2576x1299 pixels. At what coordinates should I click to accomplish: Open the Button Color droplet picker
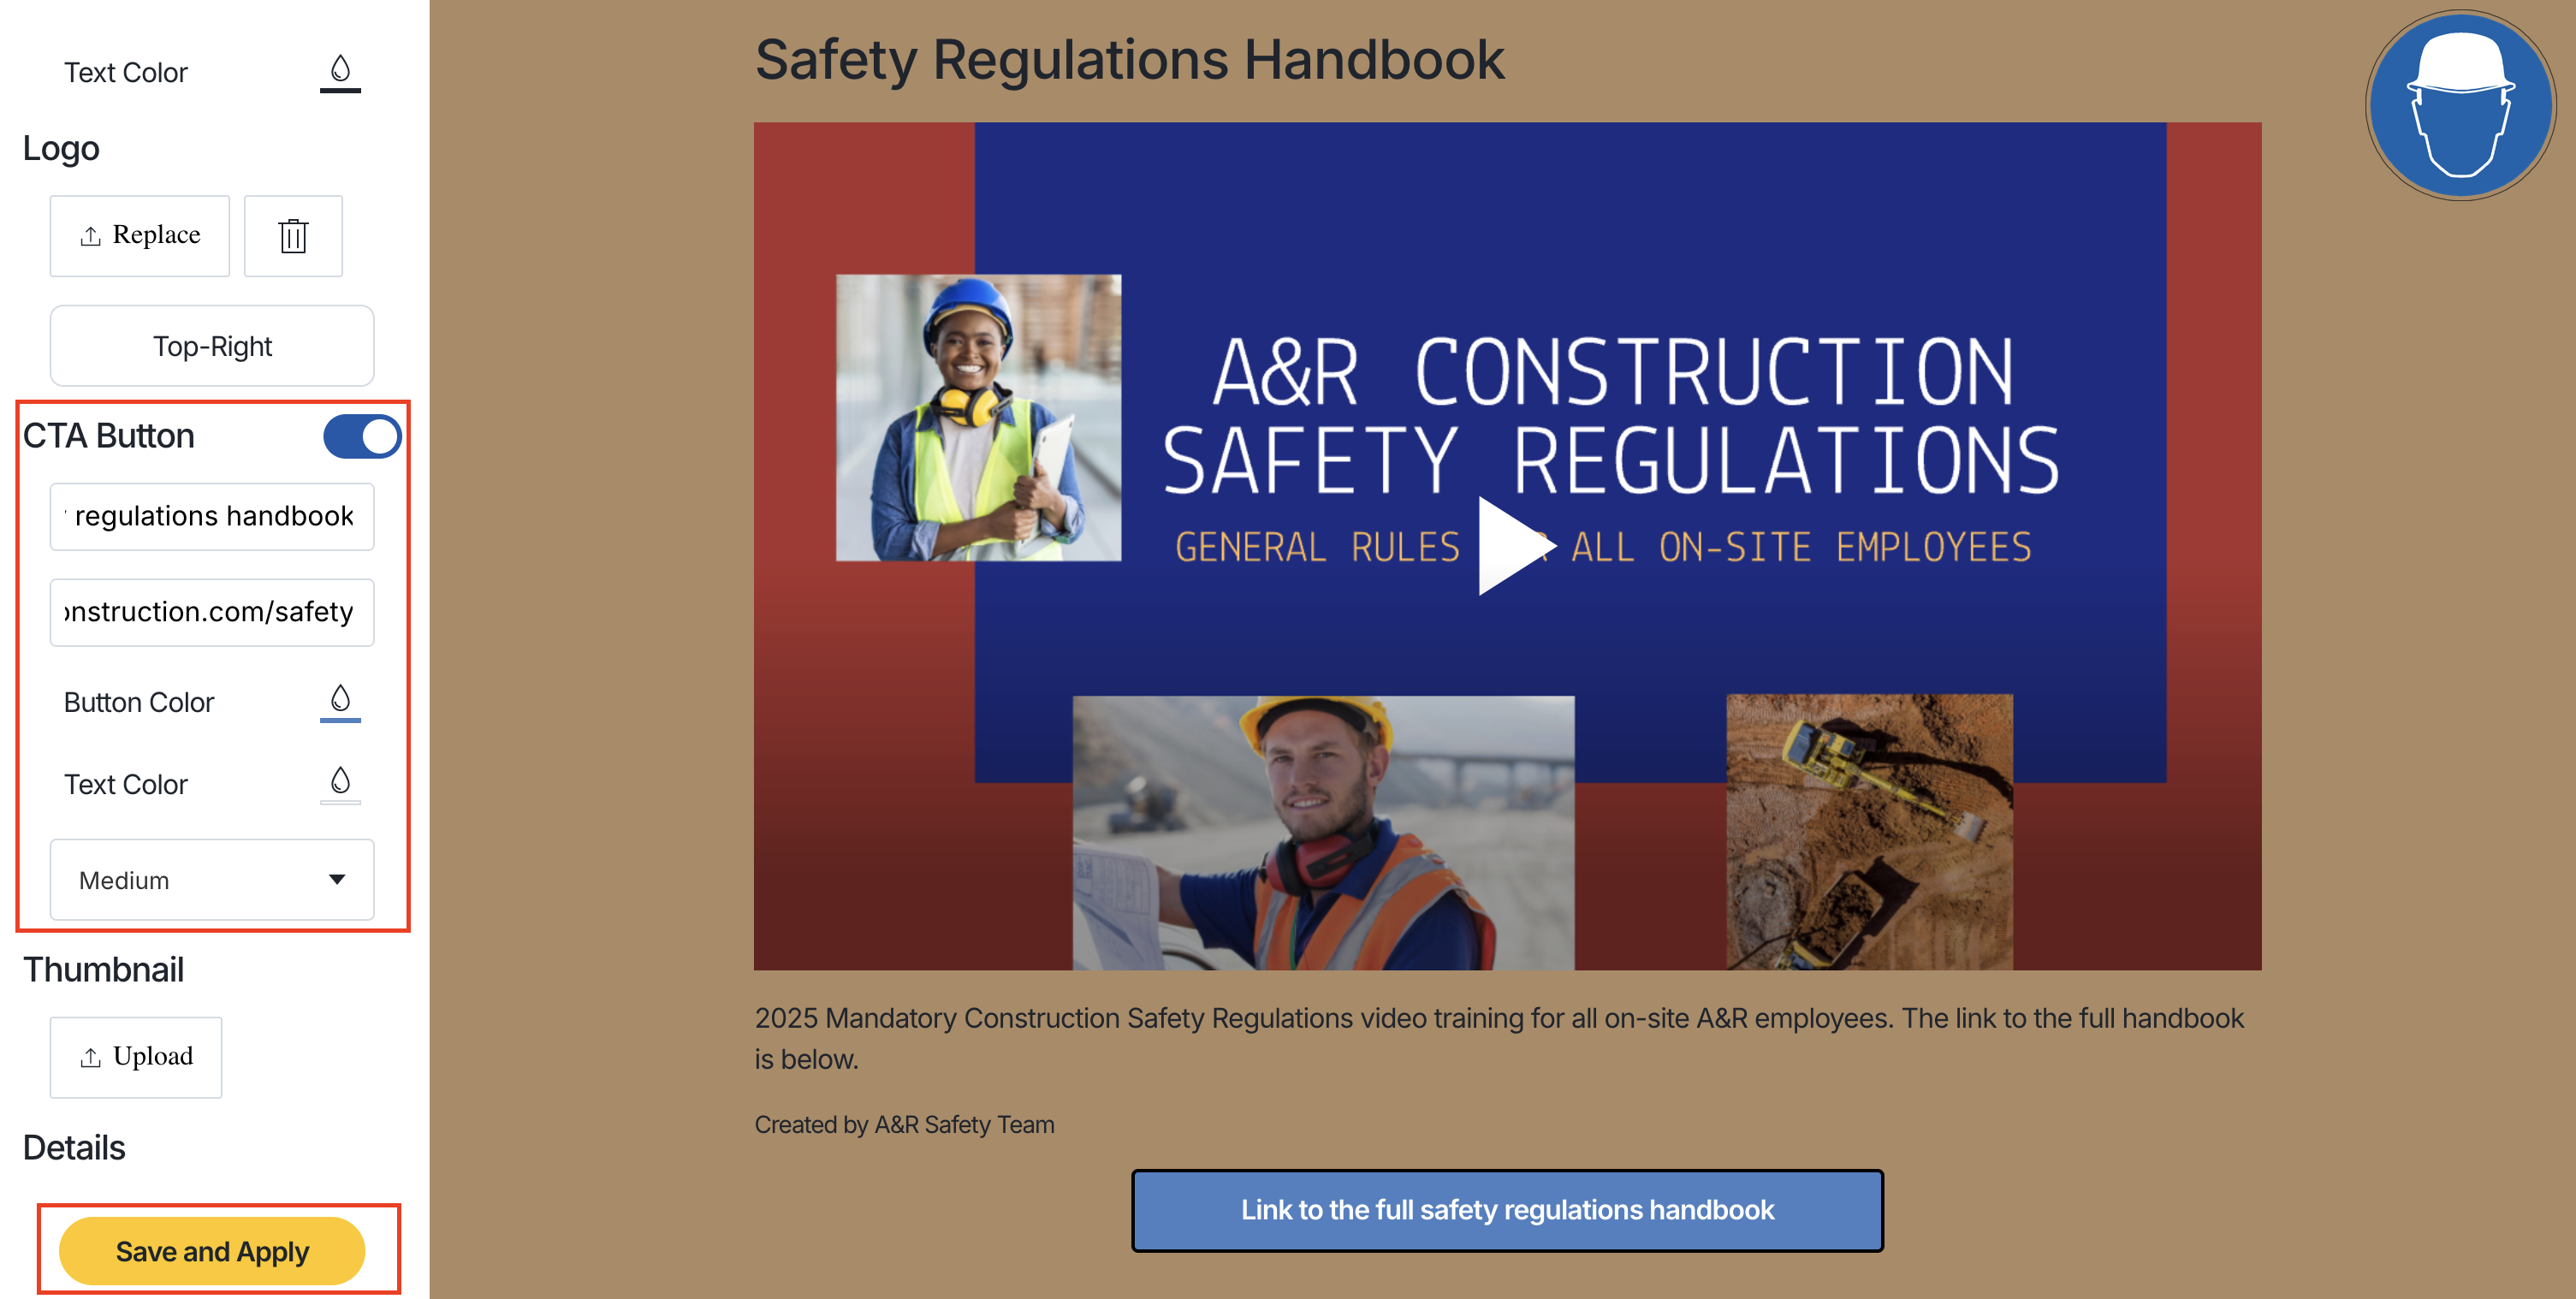(x=340, y=701)
